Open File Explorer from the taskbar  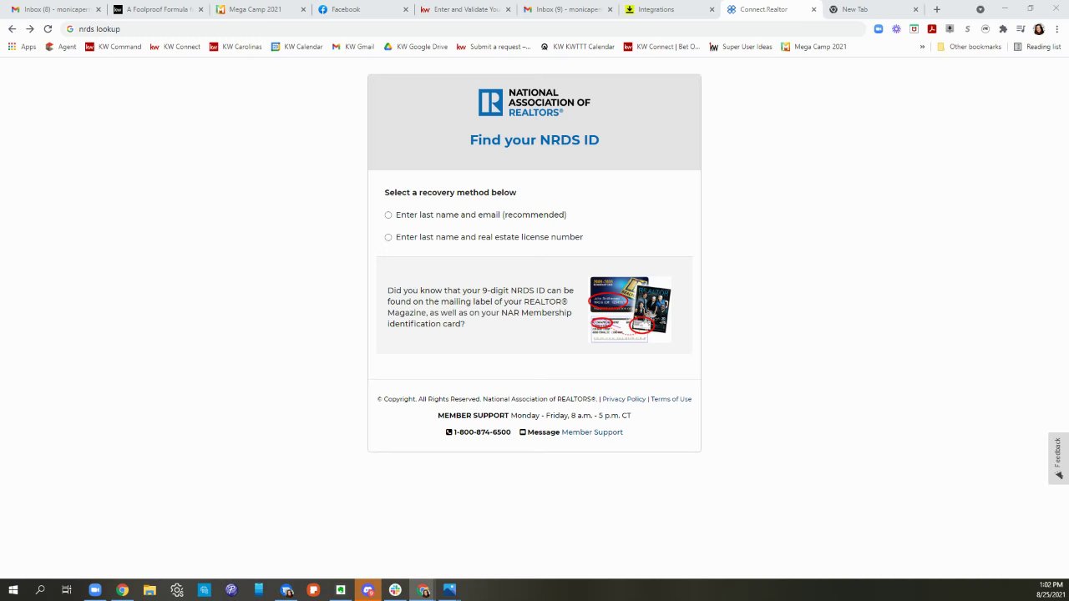click(x=149, y=590)
